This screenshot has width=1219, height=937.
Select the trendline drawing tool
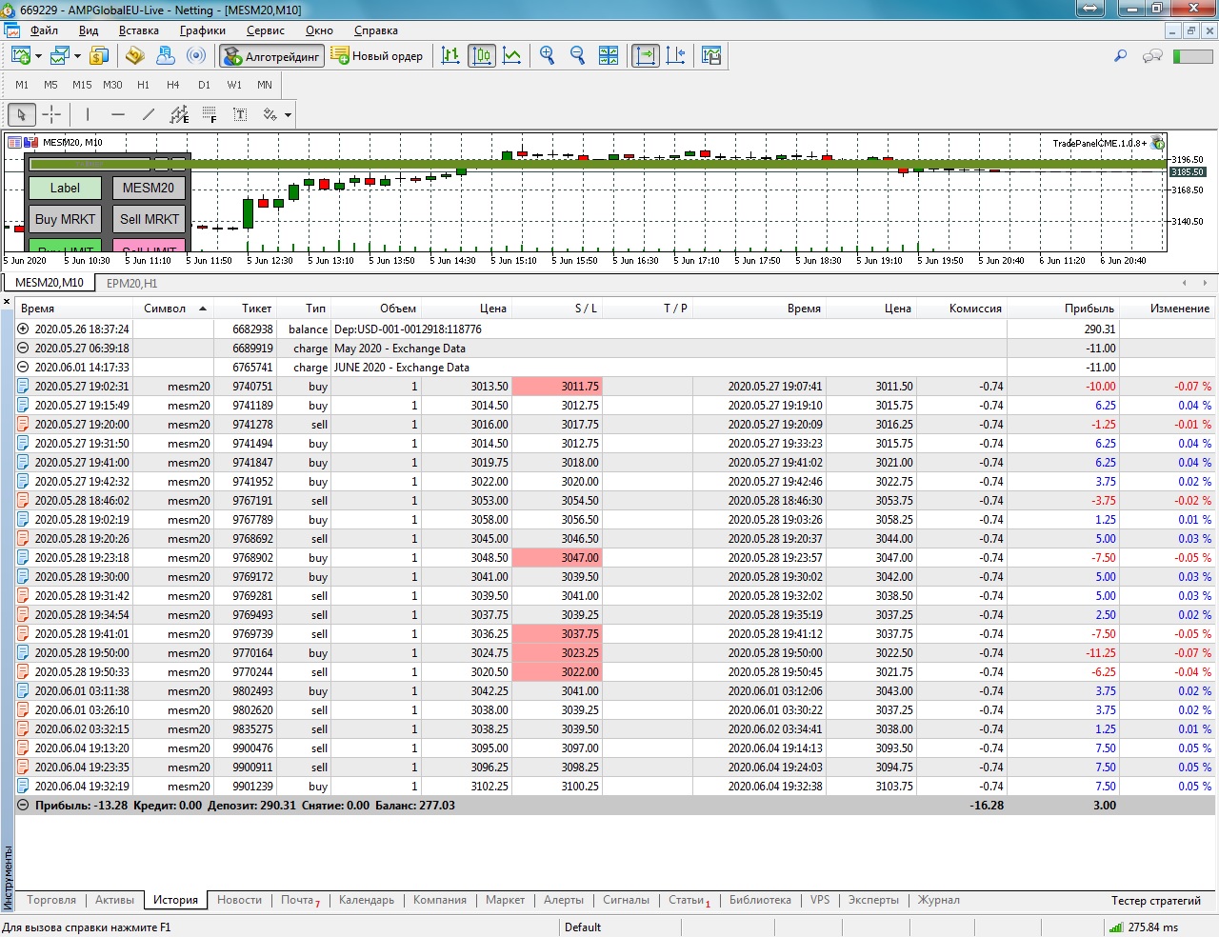pos(148,115)
